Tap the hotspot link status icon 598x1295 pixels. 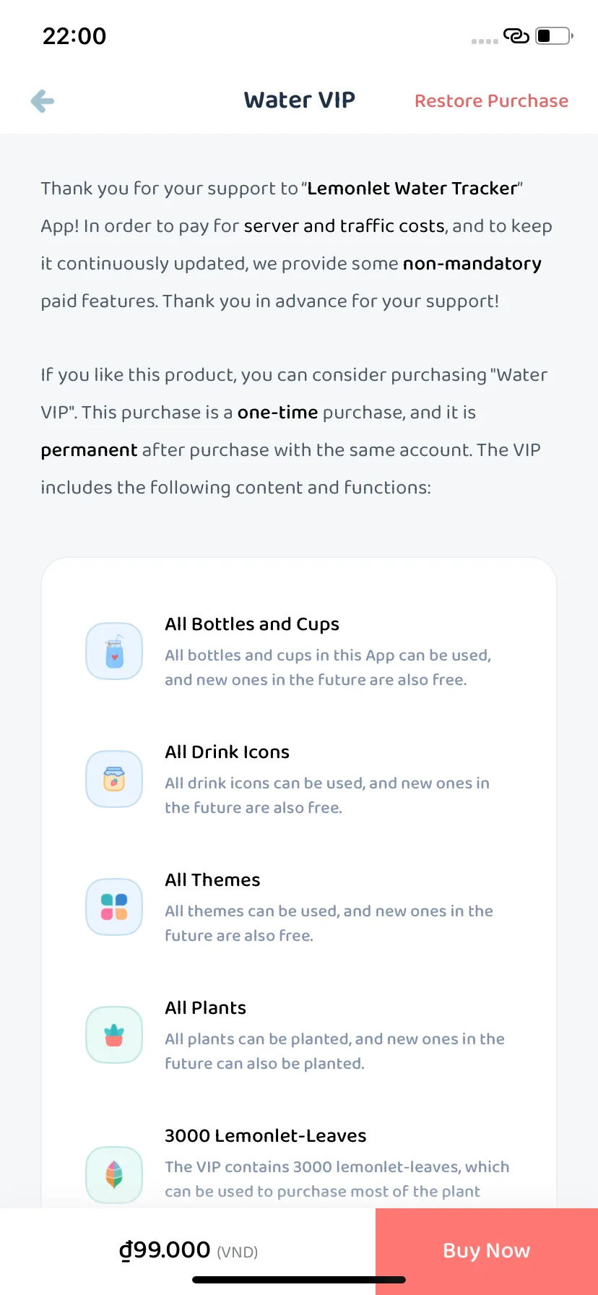coord(516,35)
